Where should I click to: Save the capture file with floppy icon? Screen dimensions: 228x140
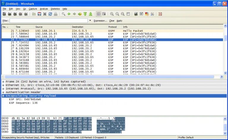[x=39, y=14]
